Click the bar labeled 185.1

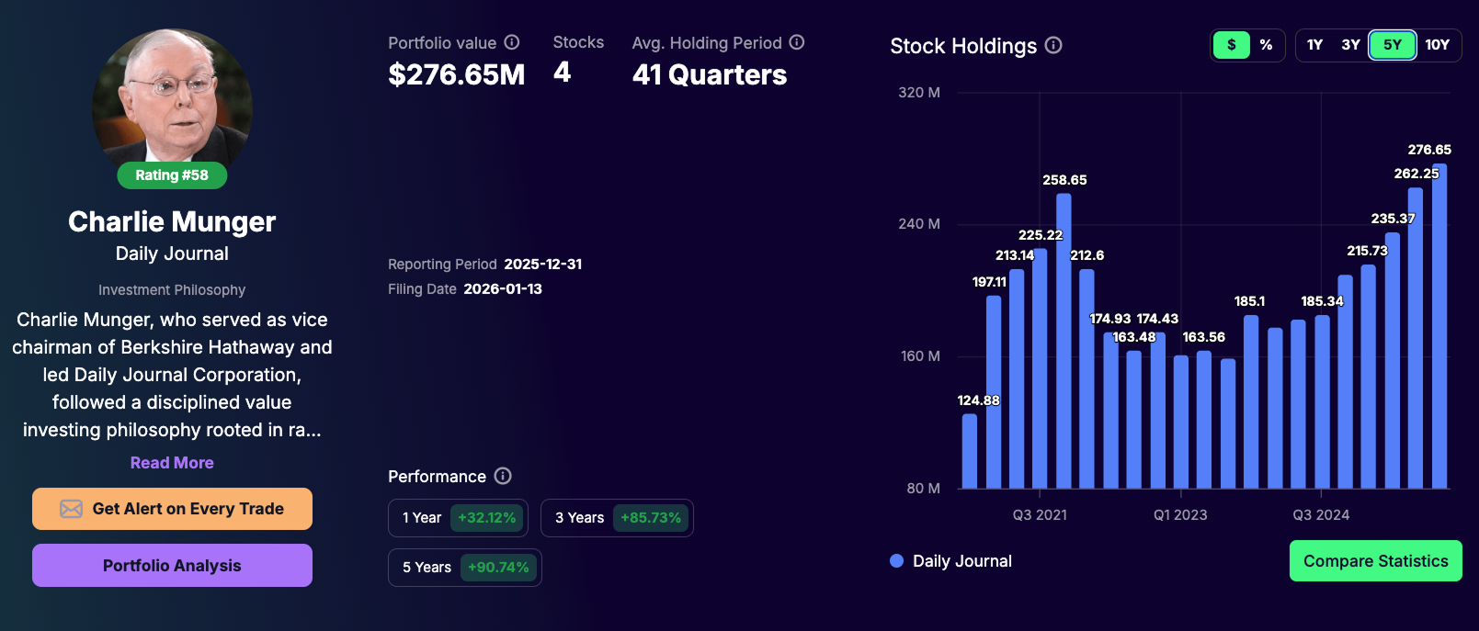[x=1251, y=401]
